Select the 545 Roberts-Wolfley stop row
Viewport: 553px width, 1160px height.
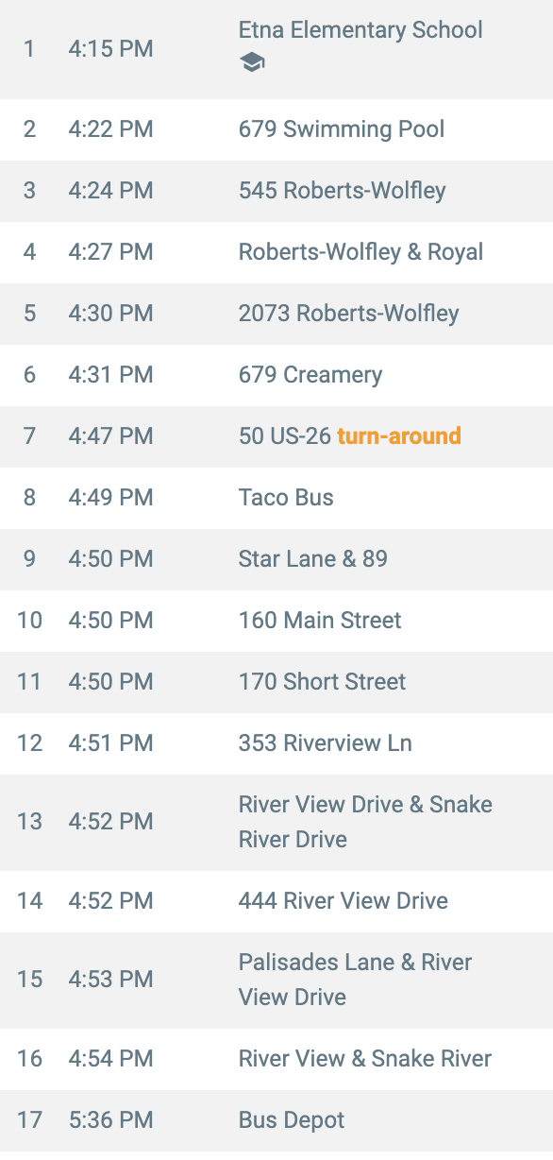click(276, 191)
